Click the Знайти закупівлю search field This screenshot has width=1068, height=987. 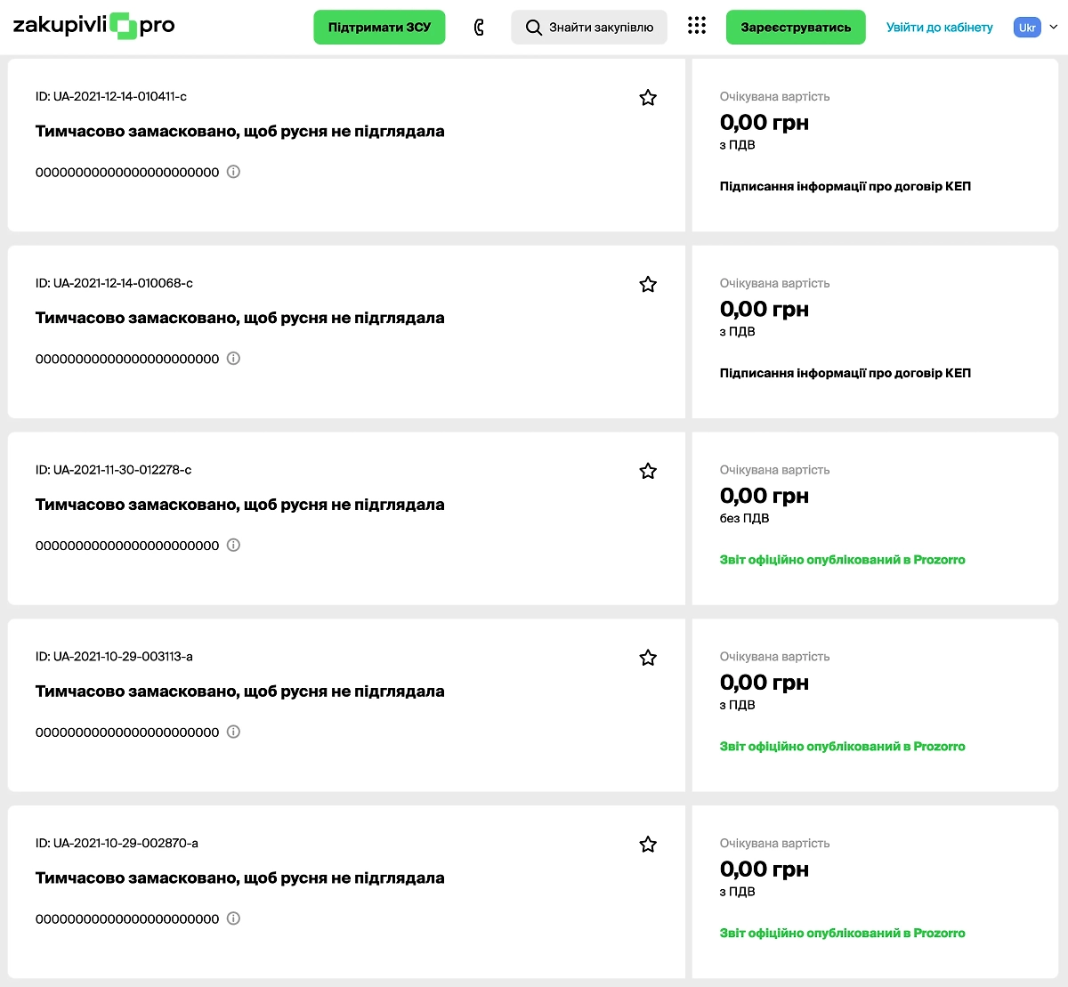coord(589,28)
